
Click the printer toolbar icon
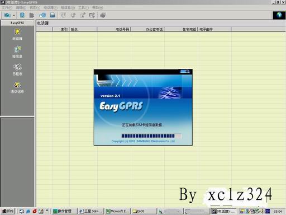pos(53,15)
